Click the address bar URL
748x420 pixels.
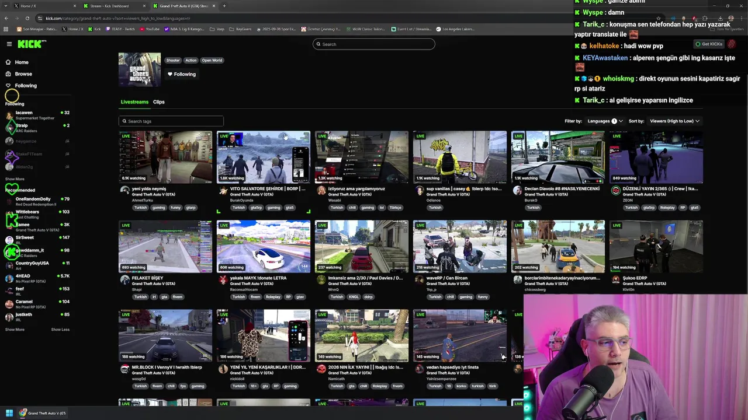[117, 18]
